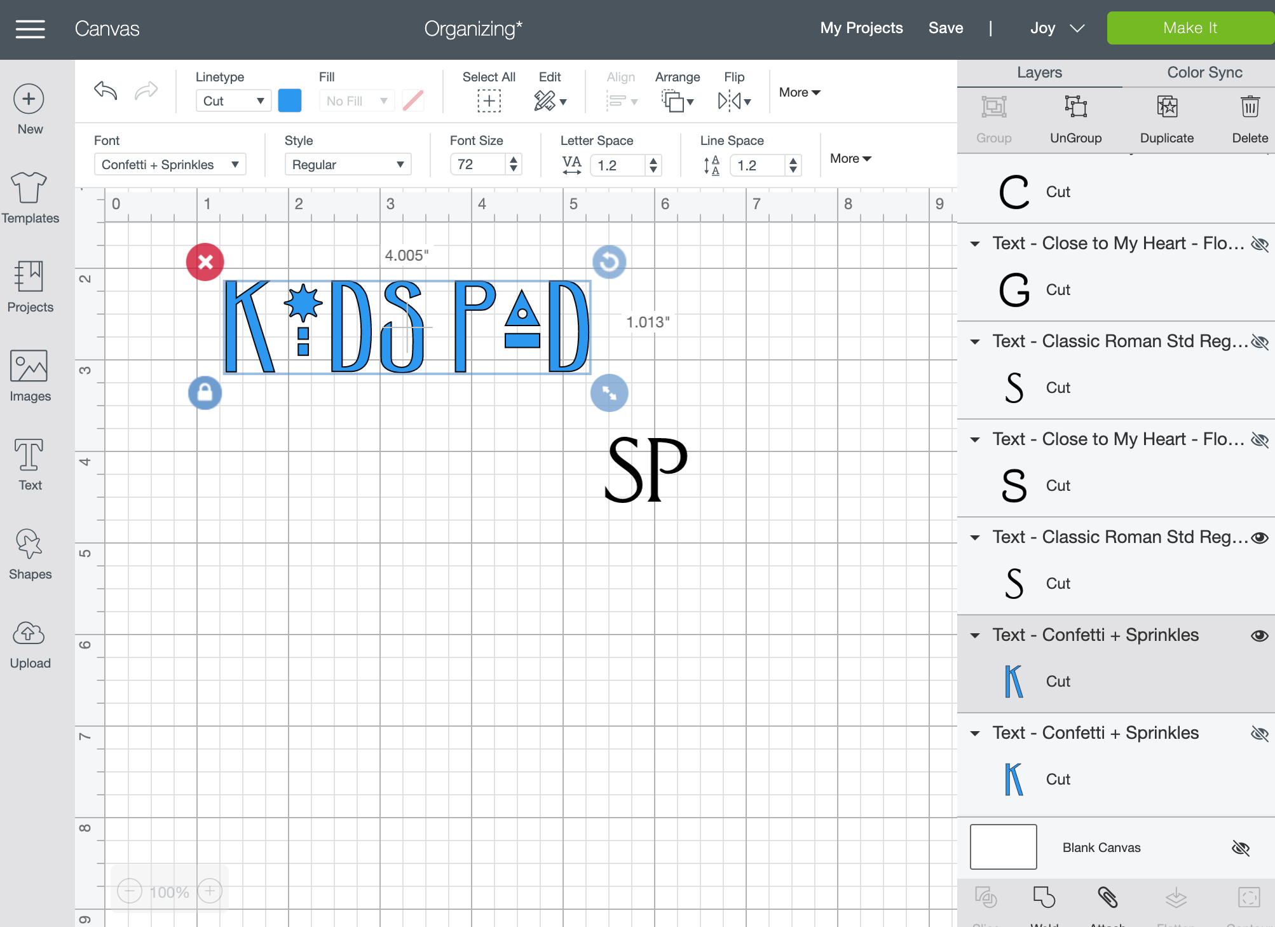This screenshot has height=927, width=1275.
Task: Open the Edit tools icon
Action: (x=550, y=100)
